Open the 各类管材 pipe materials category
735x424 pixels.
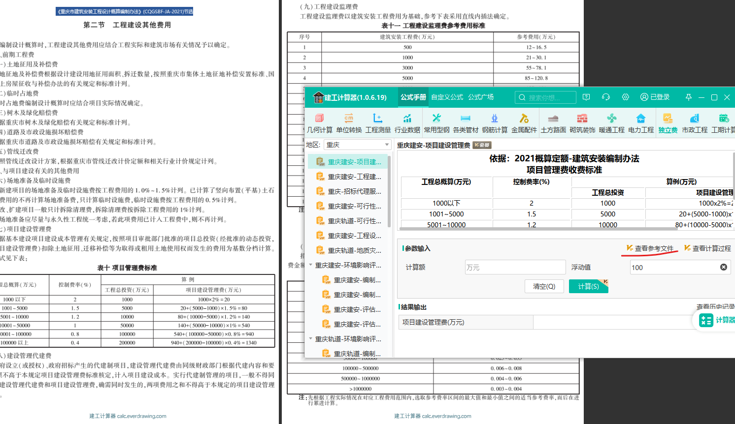466,123
